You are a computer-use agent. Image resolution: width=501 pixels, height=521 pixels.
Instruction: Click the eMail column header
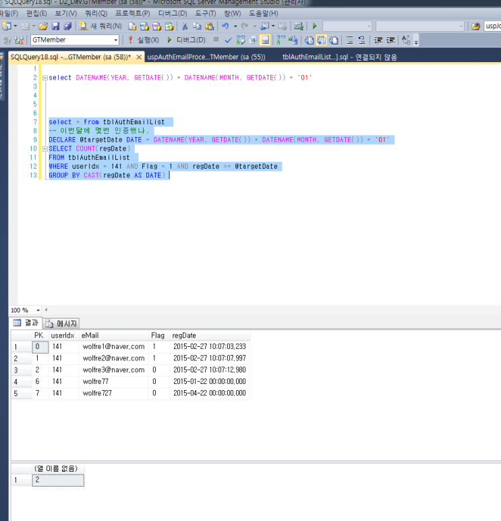click(114, 335)
